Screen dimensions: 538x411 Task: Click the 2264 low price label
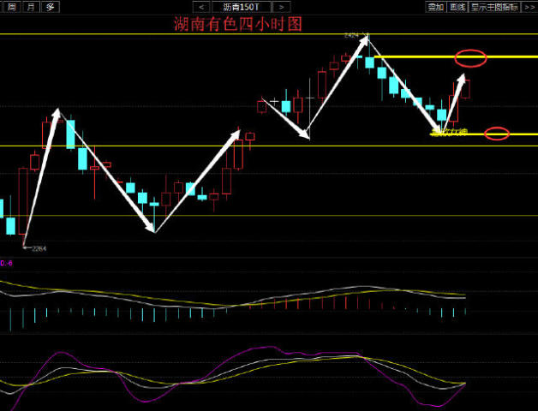39,248
